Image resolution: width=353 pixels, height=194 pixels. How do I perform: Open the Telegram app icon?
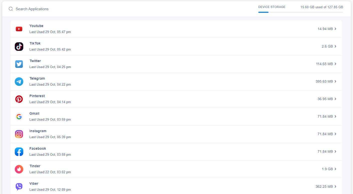(19, 81)
